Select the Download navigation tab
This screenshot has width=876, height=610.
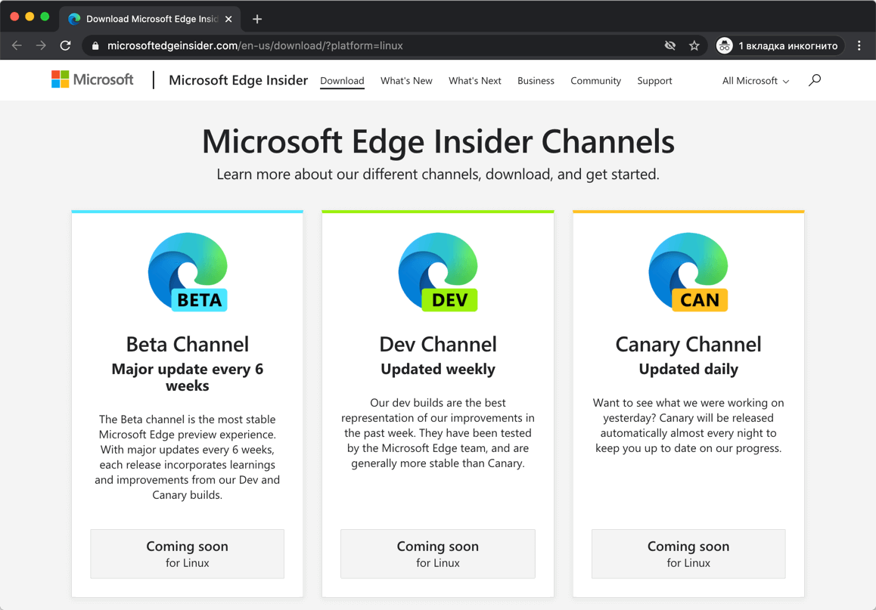pyautogui.click(x=342, y=80)
